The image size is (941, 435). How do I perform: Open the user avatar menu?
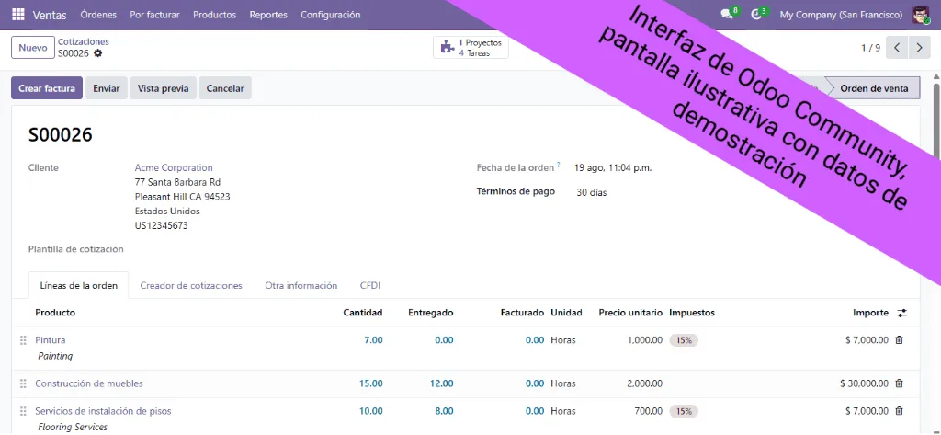921,15
